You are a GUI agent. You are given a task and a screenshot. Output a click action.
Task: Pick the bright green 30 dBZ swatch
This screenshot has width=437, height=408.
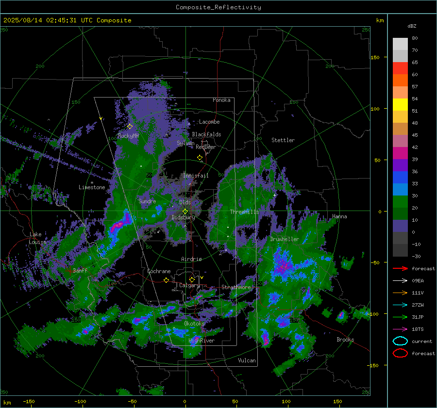point(400,202)
